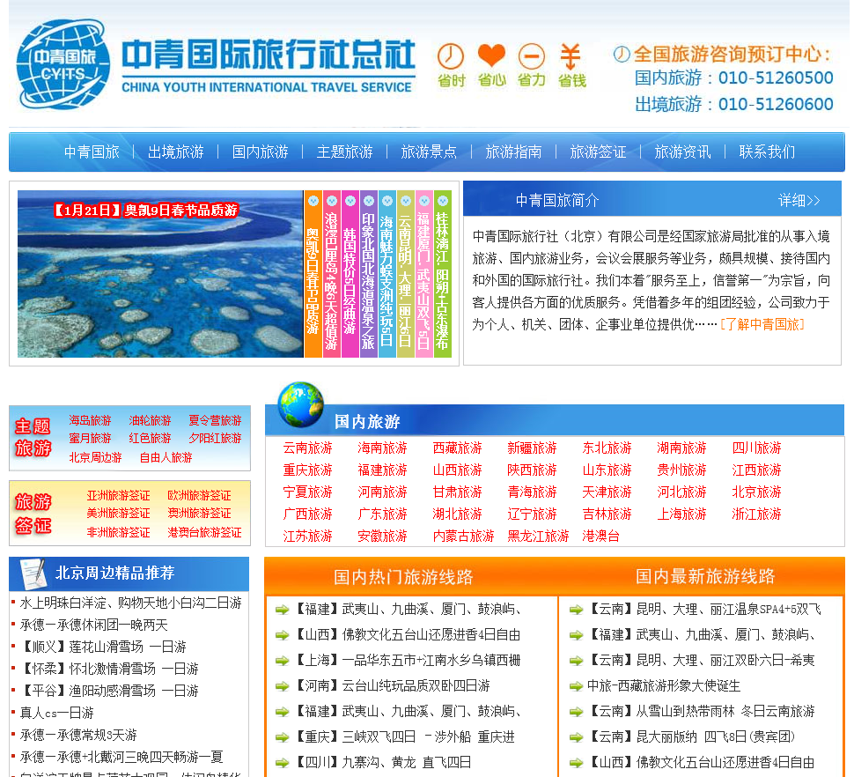Open the 夏令营旅游 theme link
Screen dimensions: 854x777
click(215, 420)
